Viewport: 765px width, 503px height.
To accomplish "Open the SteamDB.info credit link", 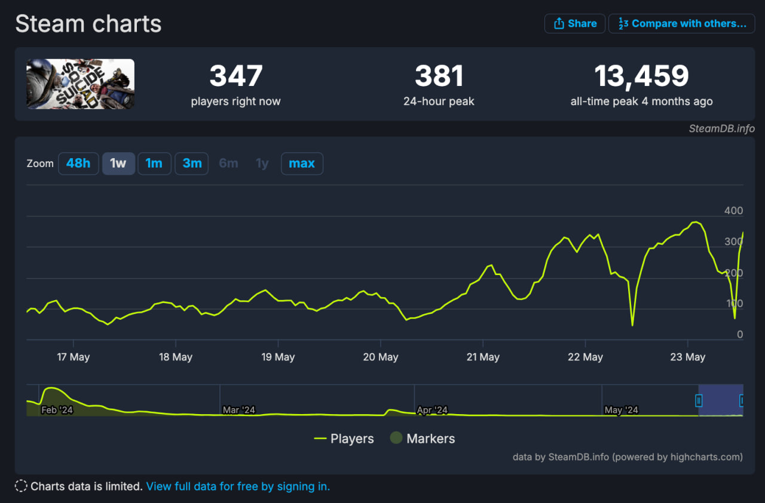I will [721, 128].
